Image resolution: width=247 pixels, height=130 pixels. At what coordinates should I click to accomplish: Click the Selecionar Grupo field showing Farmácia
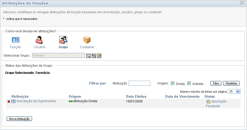coord(59,55)
